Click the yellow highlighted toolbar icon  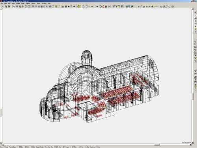pos(80,6)
